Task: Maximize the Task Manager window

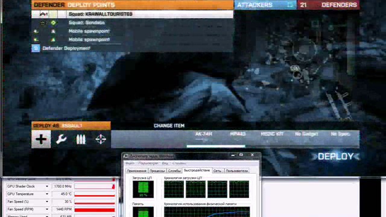Action: [x=241, y=155]
